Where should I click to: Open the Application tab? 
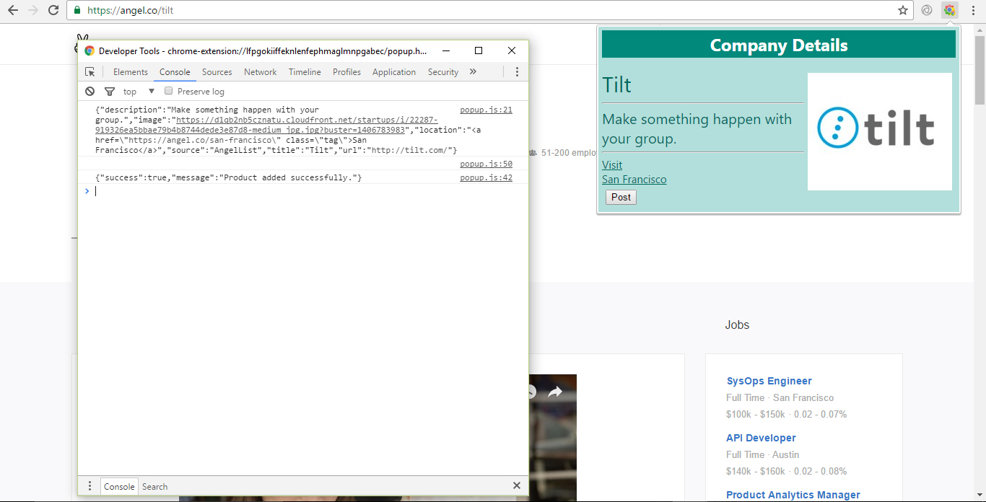tap(394, 72)
